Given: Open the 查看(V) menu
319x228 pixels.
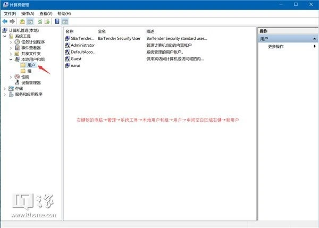Looking at the screenshot, I should [46, 14].
